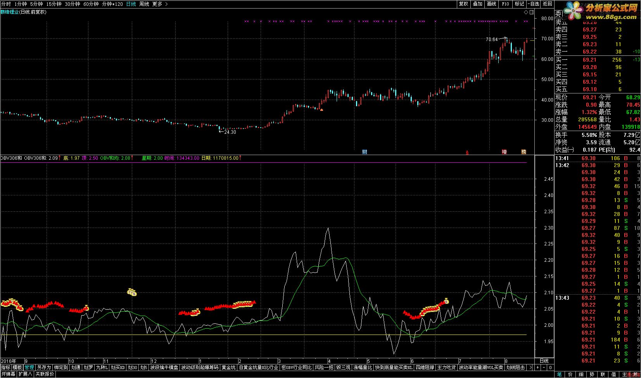641x378 pixels.
Task: Click the split-window icon above the price axis
Action: click(532, 12)
